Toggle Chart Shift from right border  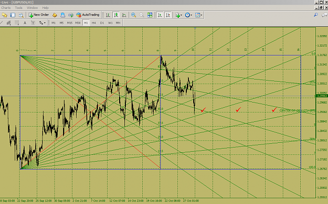tap(168, 15)
